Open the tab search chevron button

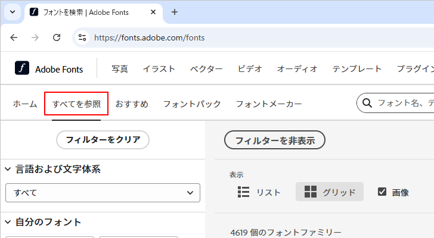coord(13,12)
